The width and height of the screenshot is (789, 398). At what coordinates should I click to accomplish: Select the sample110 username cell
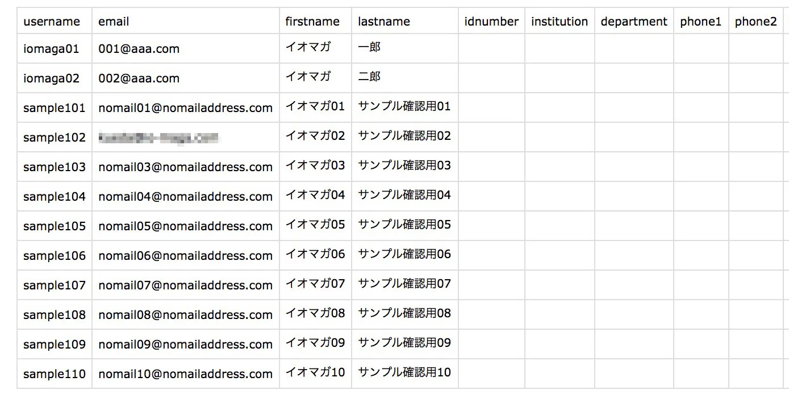[55, 374]
